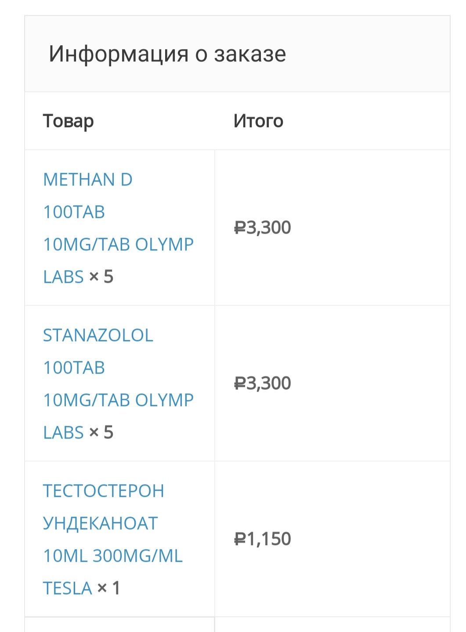Viewport: 466px width, 632px height.
Task: Open the ТЕСТОСТЕРОН product link
Action: 104,491
